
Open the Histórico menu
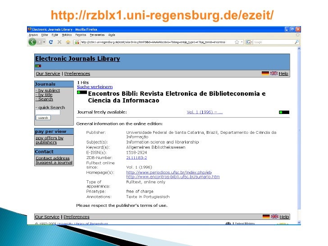click(x=67, y=35)
